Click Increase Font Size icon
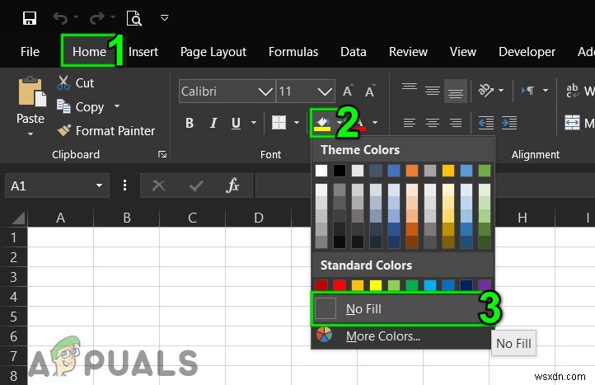Image resolution: width=595 pixels, height=385 pixels. [x=348, y=91]
